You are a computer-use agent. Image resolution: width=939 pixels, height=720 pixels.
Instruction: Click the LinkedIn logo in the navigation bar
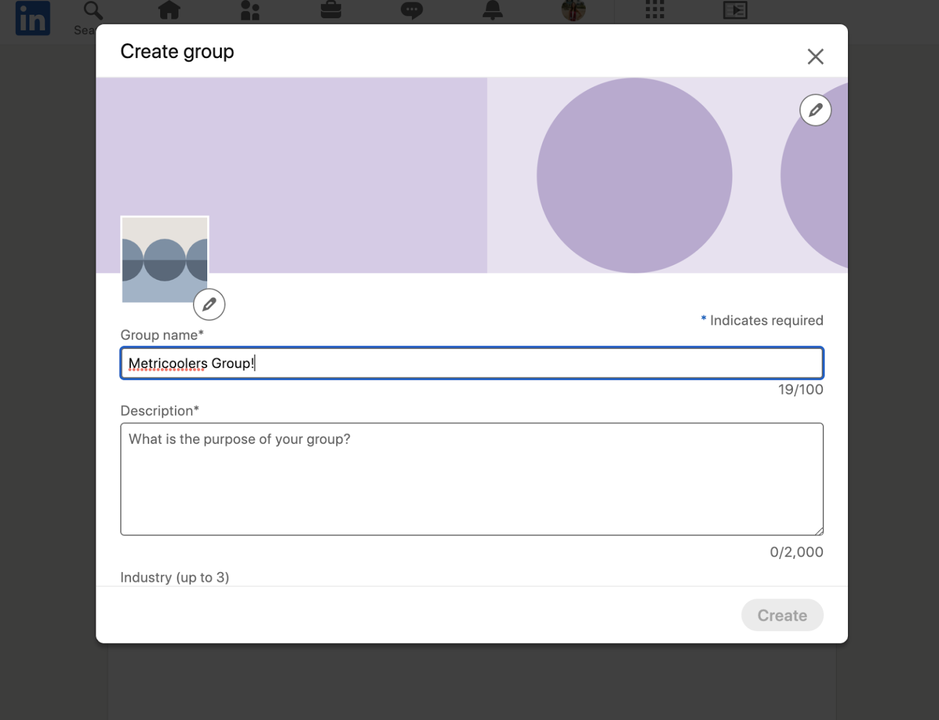click(x=32, y=18)
